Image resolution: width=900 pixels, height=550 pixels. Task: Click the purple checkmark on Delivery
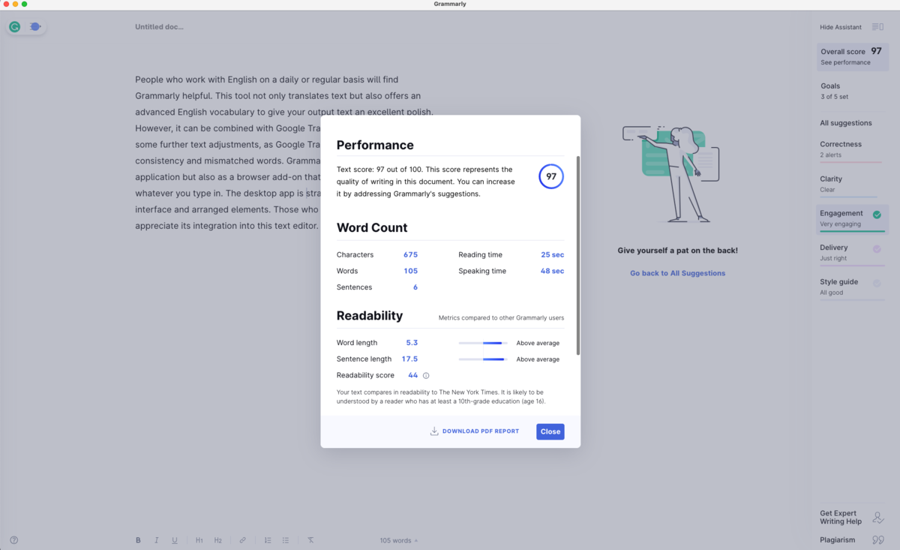point(877,248)
